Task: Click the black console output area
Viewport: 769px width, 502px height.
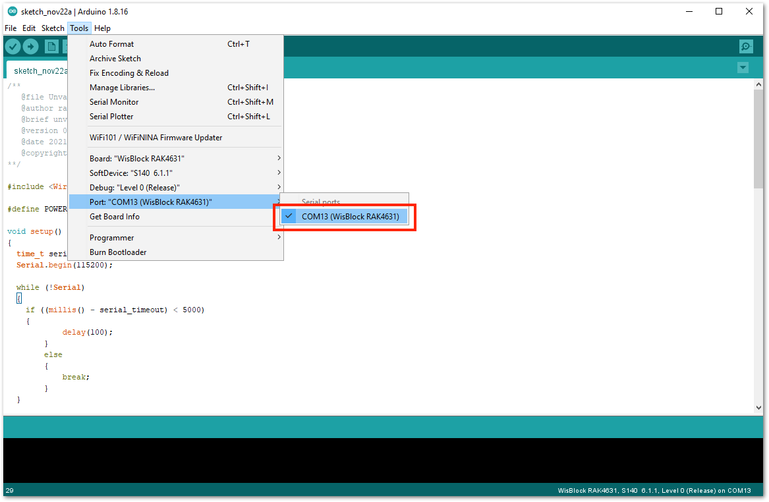Action: [384, 460]
